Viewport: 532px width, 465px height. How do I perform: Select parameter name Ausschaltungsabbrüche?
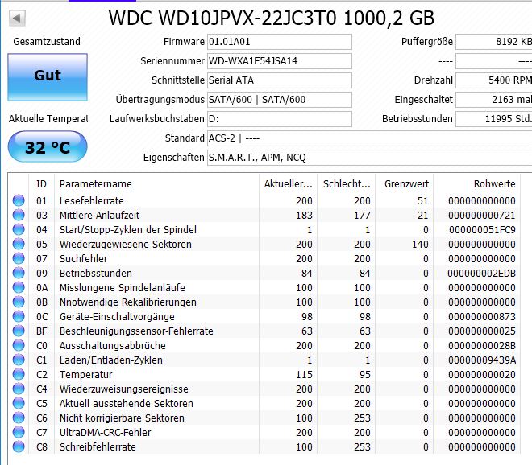pyautogui.click(x=113, y=346)
